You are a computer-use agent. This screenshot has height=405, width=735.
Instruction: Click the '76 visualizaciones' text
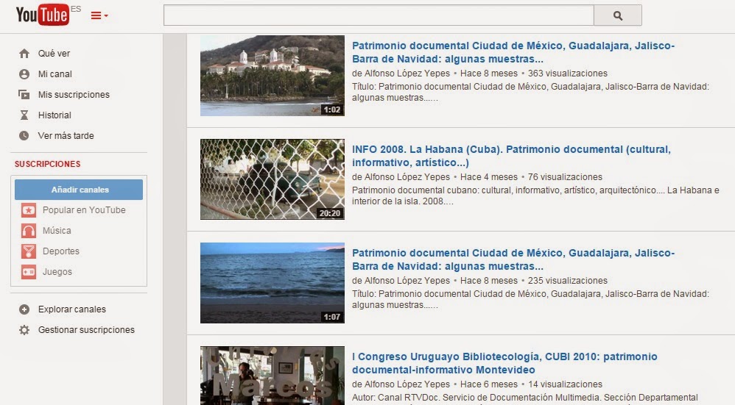[565, 177]
